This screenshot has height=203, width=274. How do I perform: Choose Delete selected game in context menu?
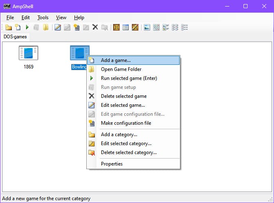[133, 96]
